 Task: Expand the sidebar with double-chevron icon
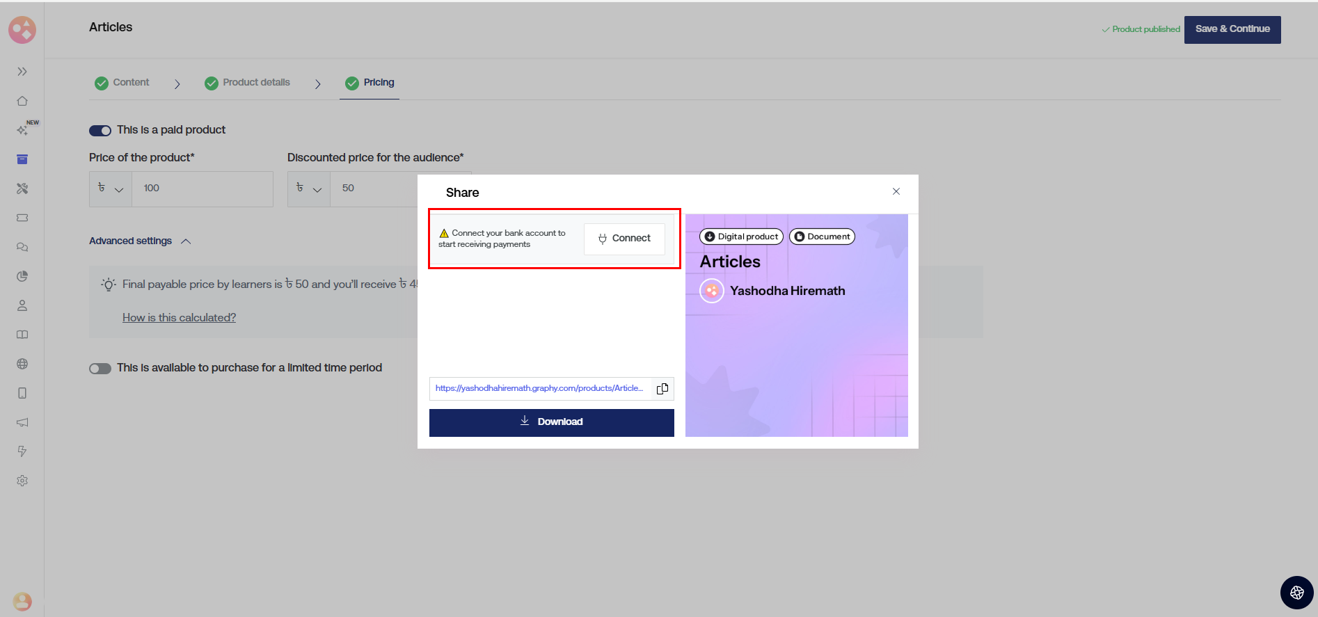22,72
